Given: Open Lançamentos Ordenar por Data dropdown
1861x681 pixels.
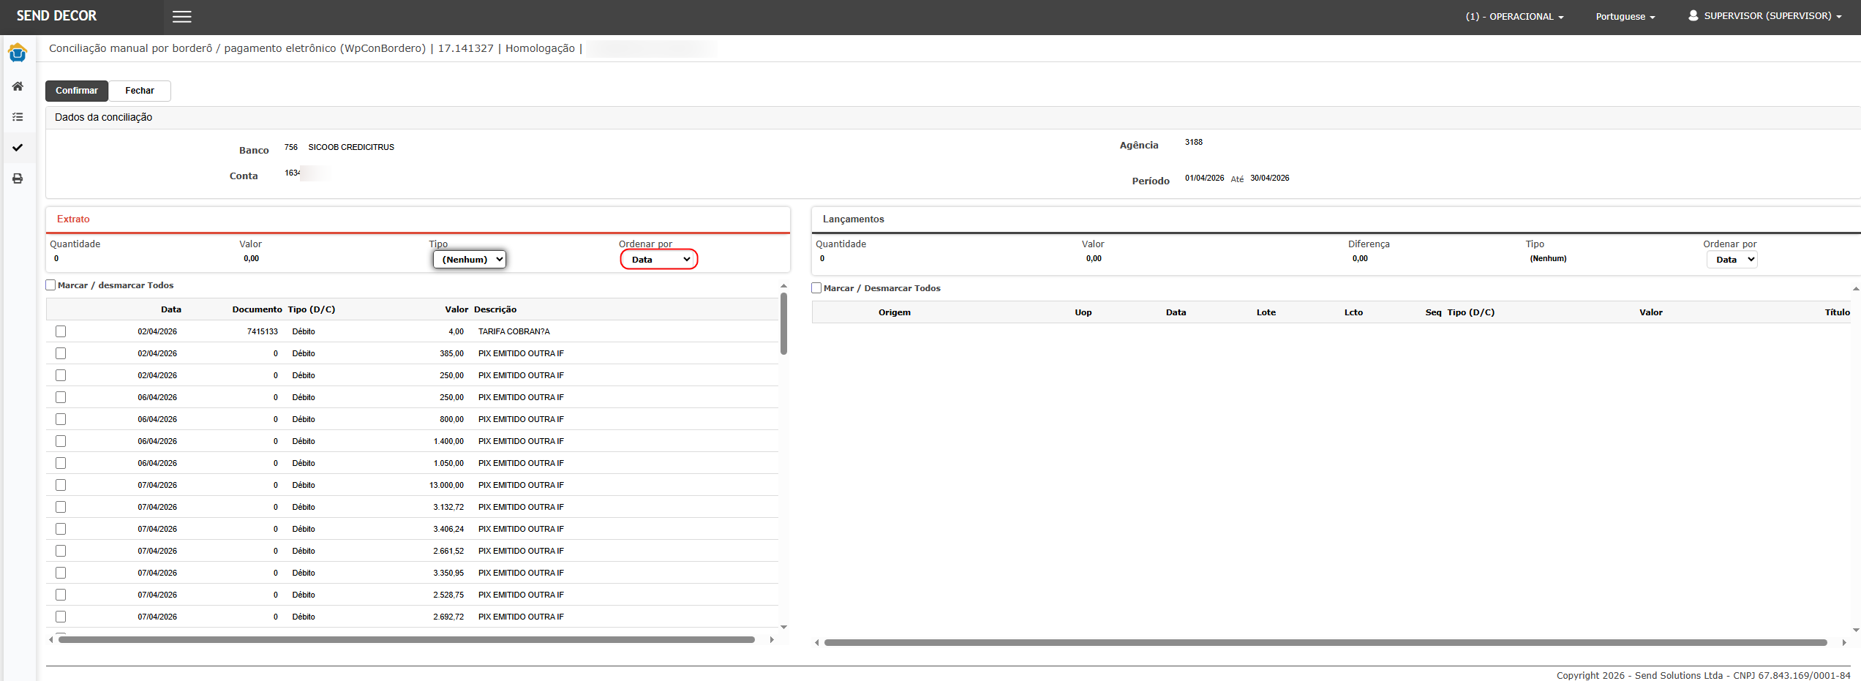Looking at the screenshot, I should (x=1732, y=260).
